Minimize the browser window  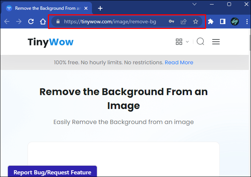(212, 4)
